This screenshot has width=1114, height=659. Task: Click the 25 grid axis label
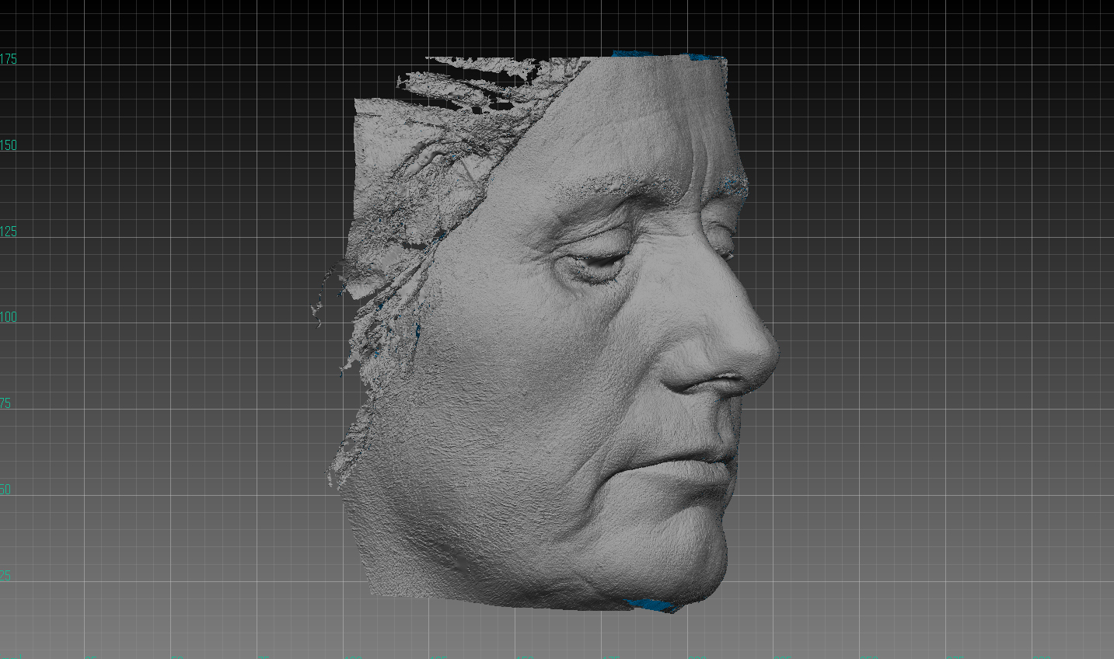point(6,576)
